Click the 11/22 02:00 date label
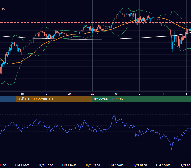 pyautogui.click(x=140, y=165)
